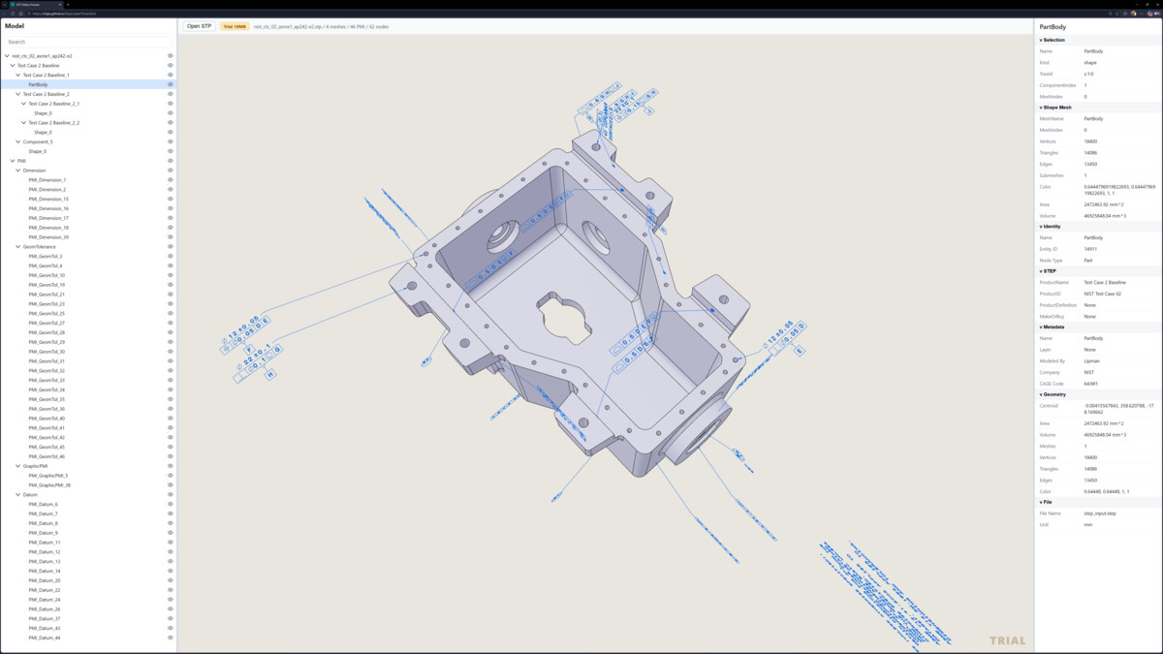Toggle eye icon for PMI_GeomTol_3
Screen dimensions: 1163x654
[x=171, y=257]
